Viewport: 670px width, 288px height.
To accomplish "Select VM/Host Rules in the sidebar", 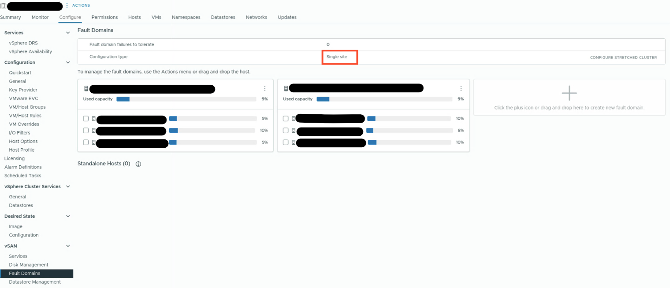I will point(25,116).
